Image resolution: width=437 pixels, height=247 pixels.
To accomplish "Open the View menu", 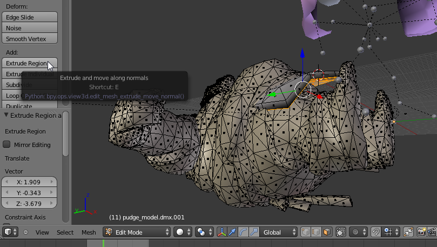I will 42,232.
